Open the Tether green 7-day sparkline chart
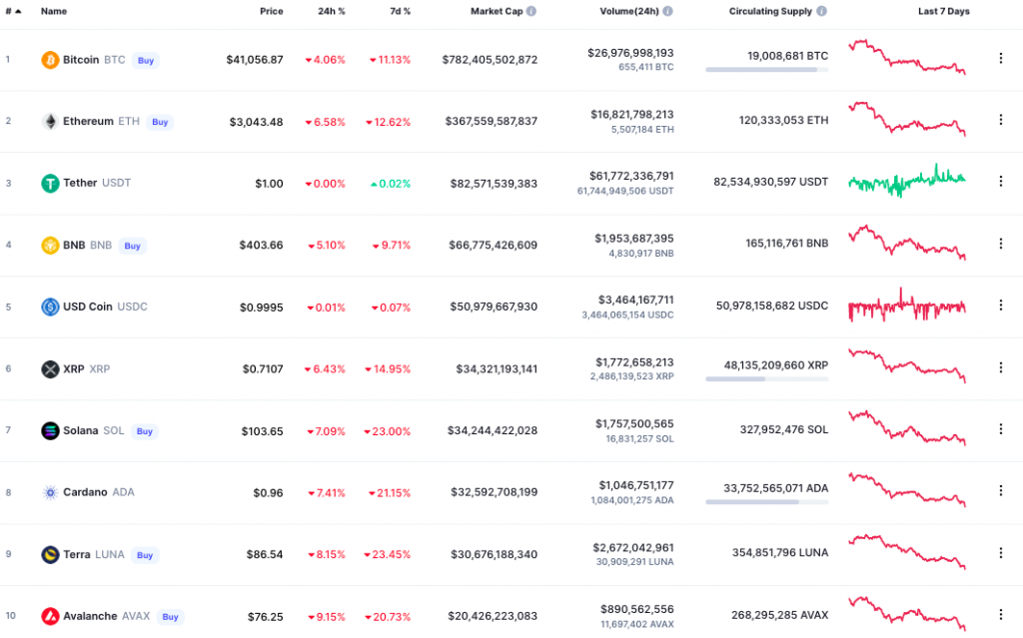The width and height of the screenshot is (1023, 638). (x=907, y=181)
